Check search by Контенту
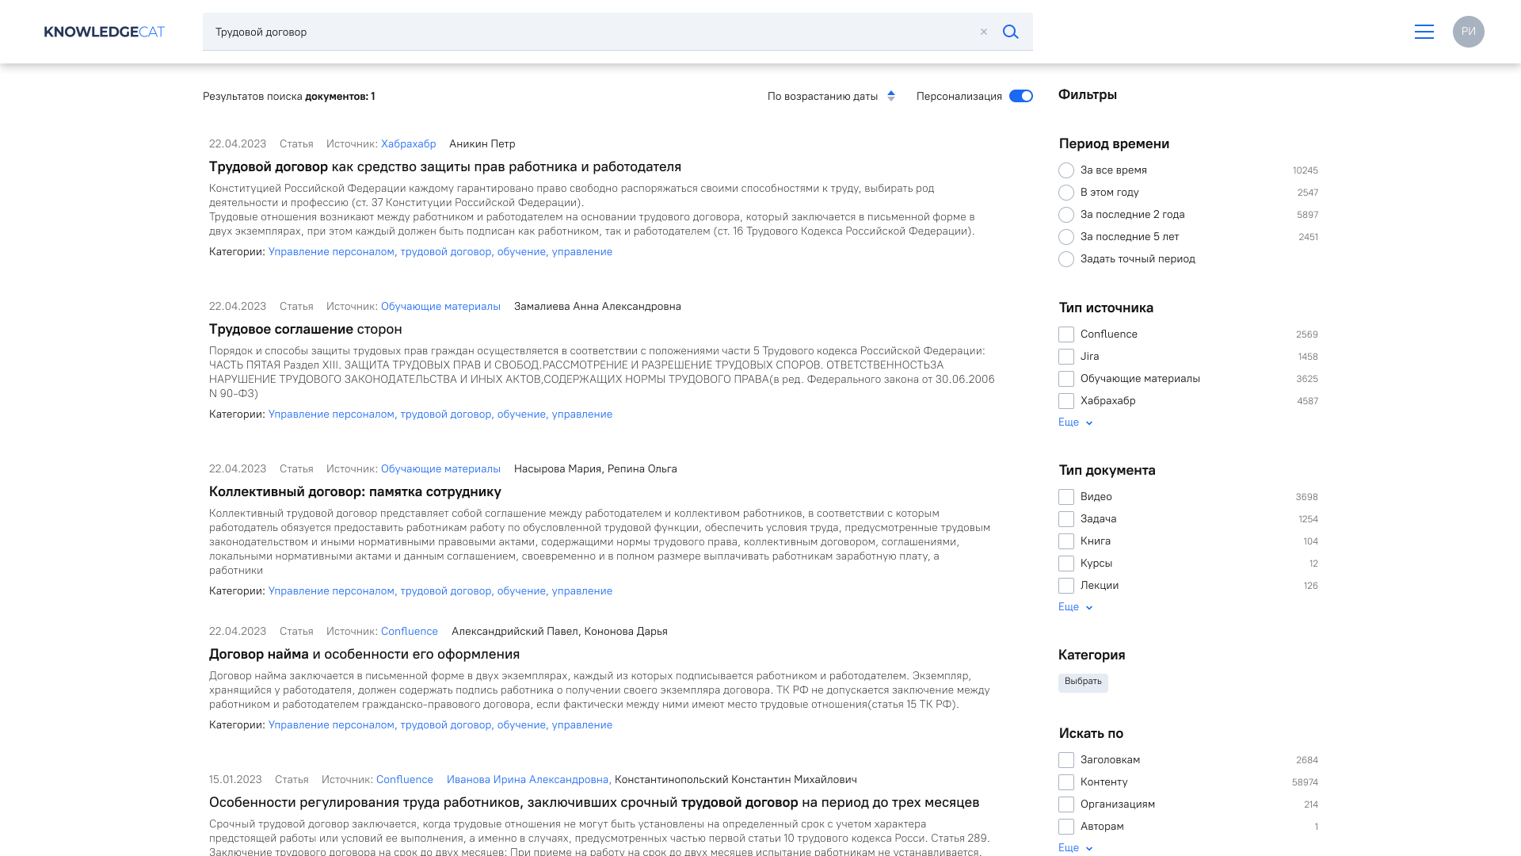The width and height of the screenshot is (1521, 856). [x=1066, y=782]
